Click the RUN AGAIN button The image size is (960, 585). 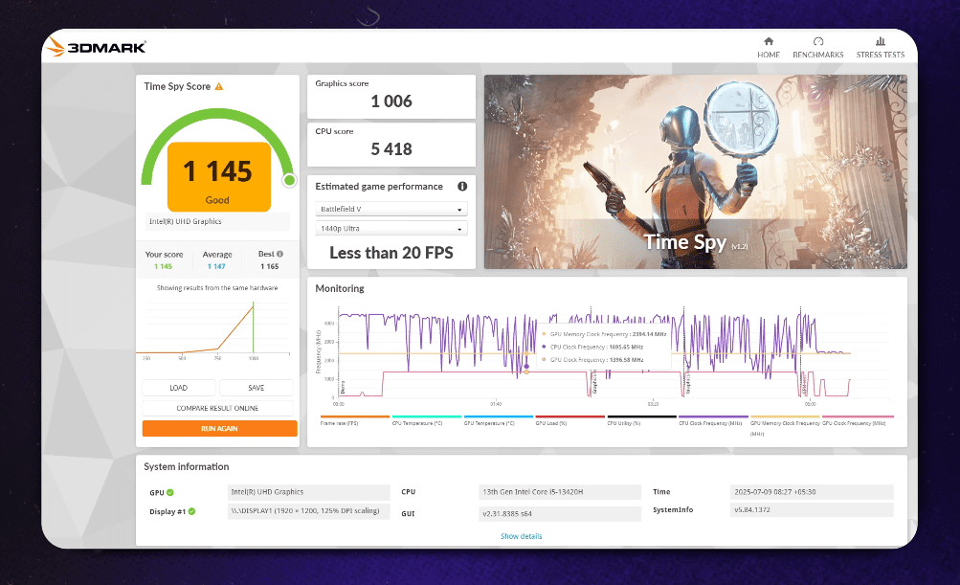point(220,428)
